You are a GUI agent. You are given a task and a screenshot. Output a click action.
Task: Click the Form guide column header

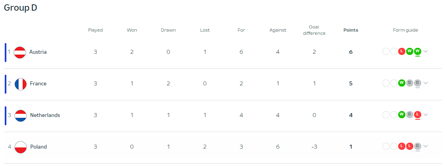[405, 30]
